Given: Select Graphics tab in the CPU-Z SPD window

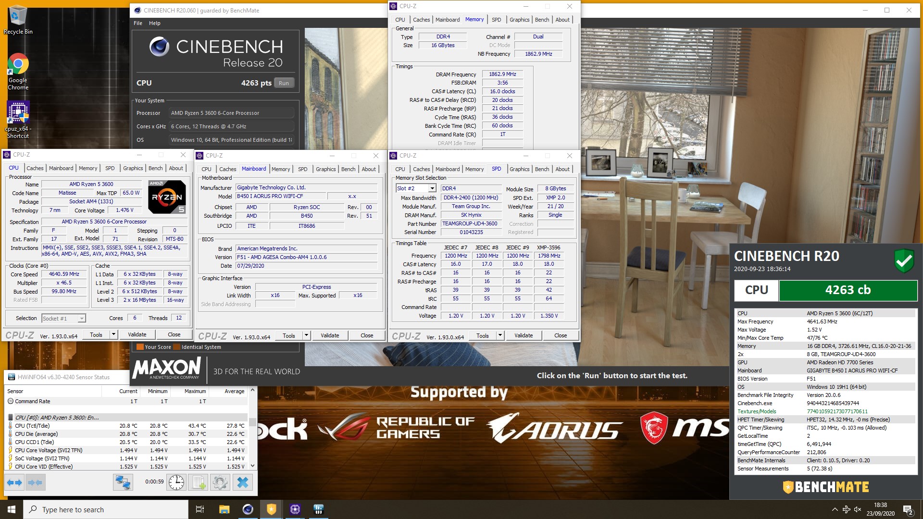Looking at the screenshot, I should pos(520,169).
